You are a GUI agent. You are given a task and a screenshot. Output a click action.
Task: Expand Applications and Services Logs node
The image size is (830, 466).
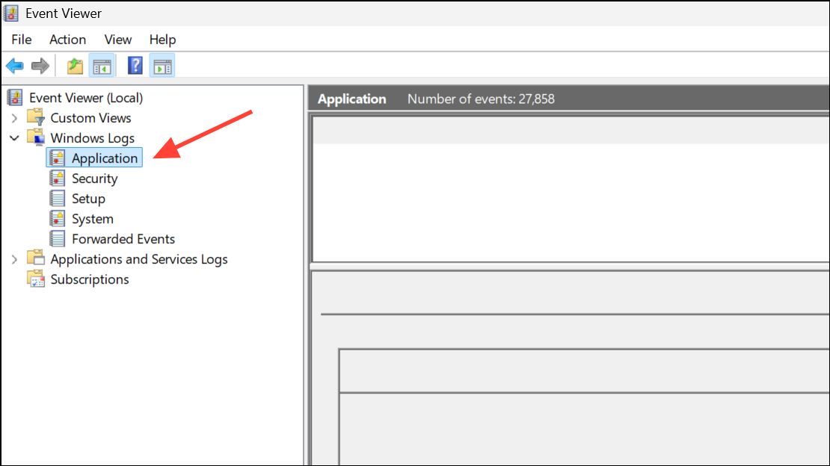pyautogui.click(x=14, y=259)
